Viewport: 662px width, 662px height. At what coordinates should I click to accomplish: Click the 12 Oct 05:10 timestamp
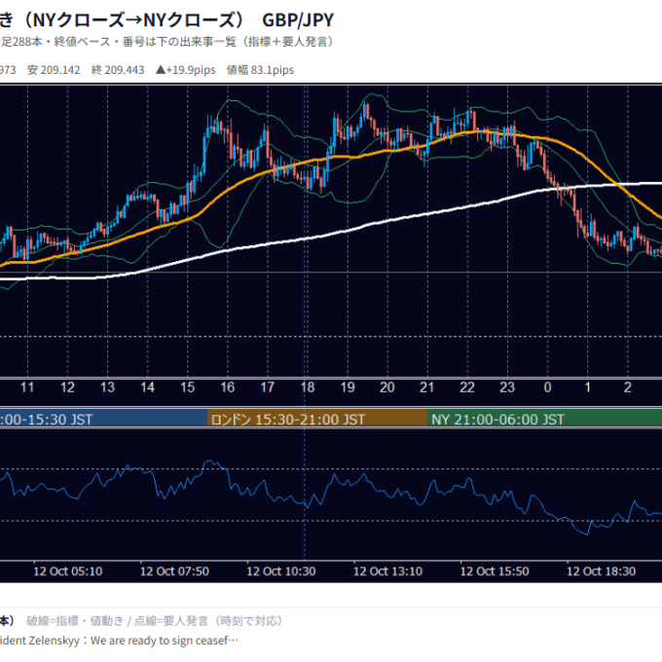tap(67, 571)
